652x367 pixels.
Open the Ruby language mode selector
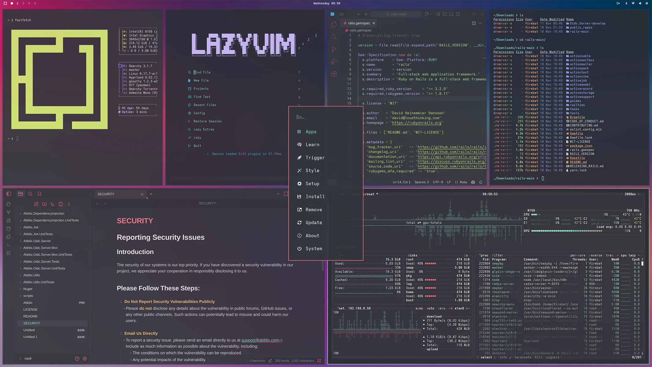463,182
